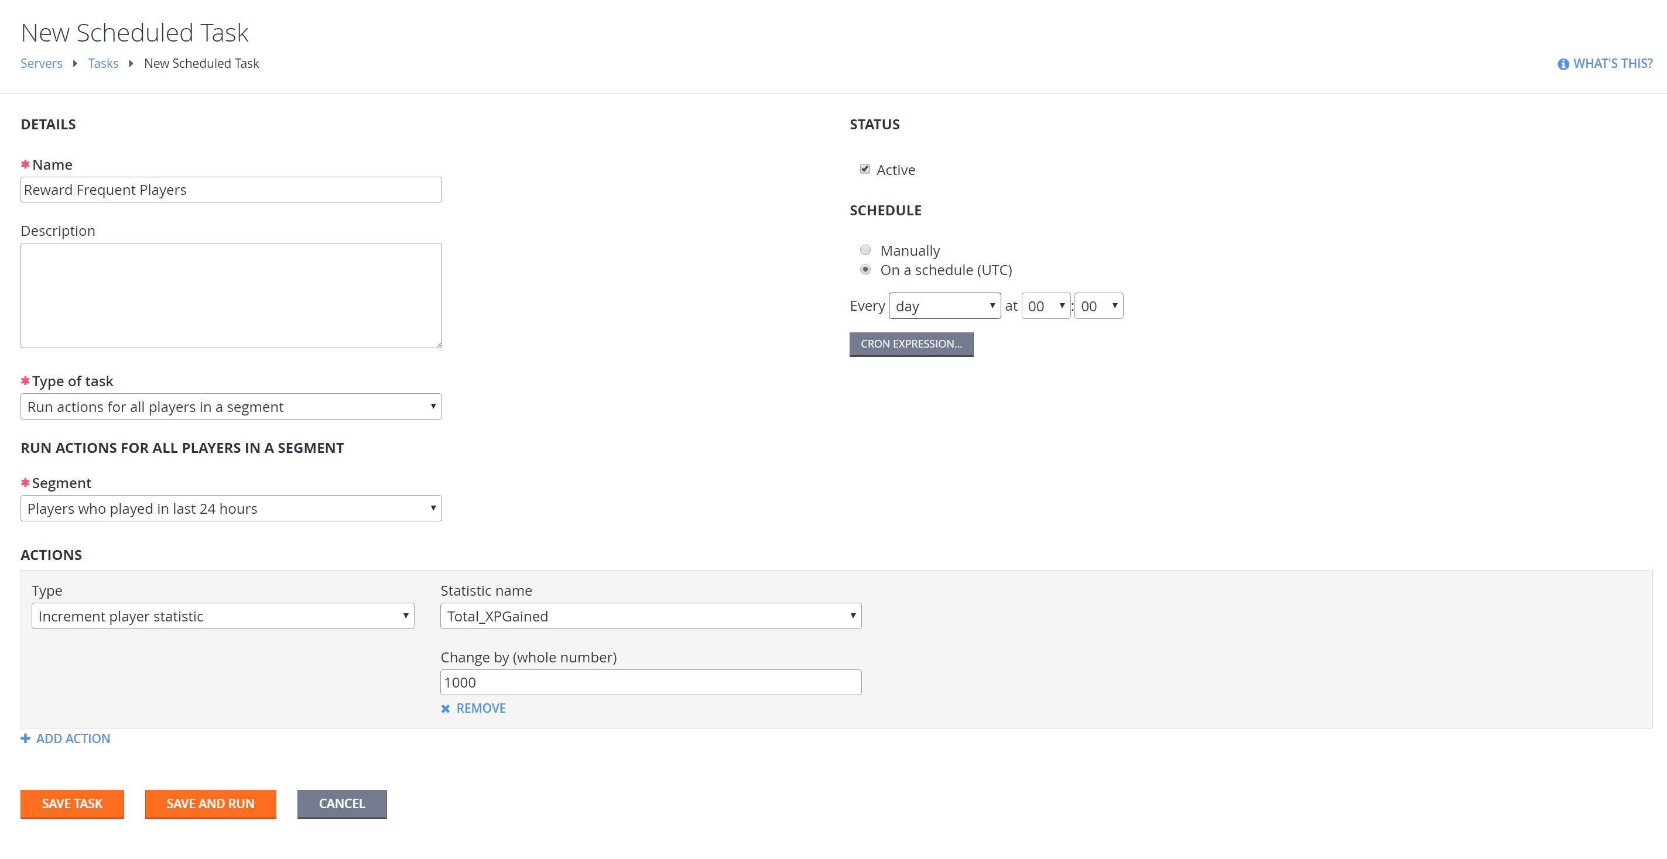Click the SAVE TASK button
Viewport: 1667px width, 859px height.
(x=71, y=803)
